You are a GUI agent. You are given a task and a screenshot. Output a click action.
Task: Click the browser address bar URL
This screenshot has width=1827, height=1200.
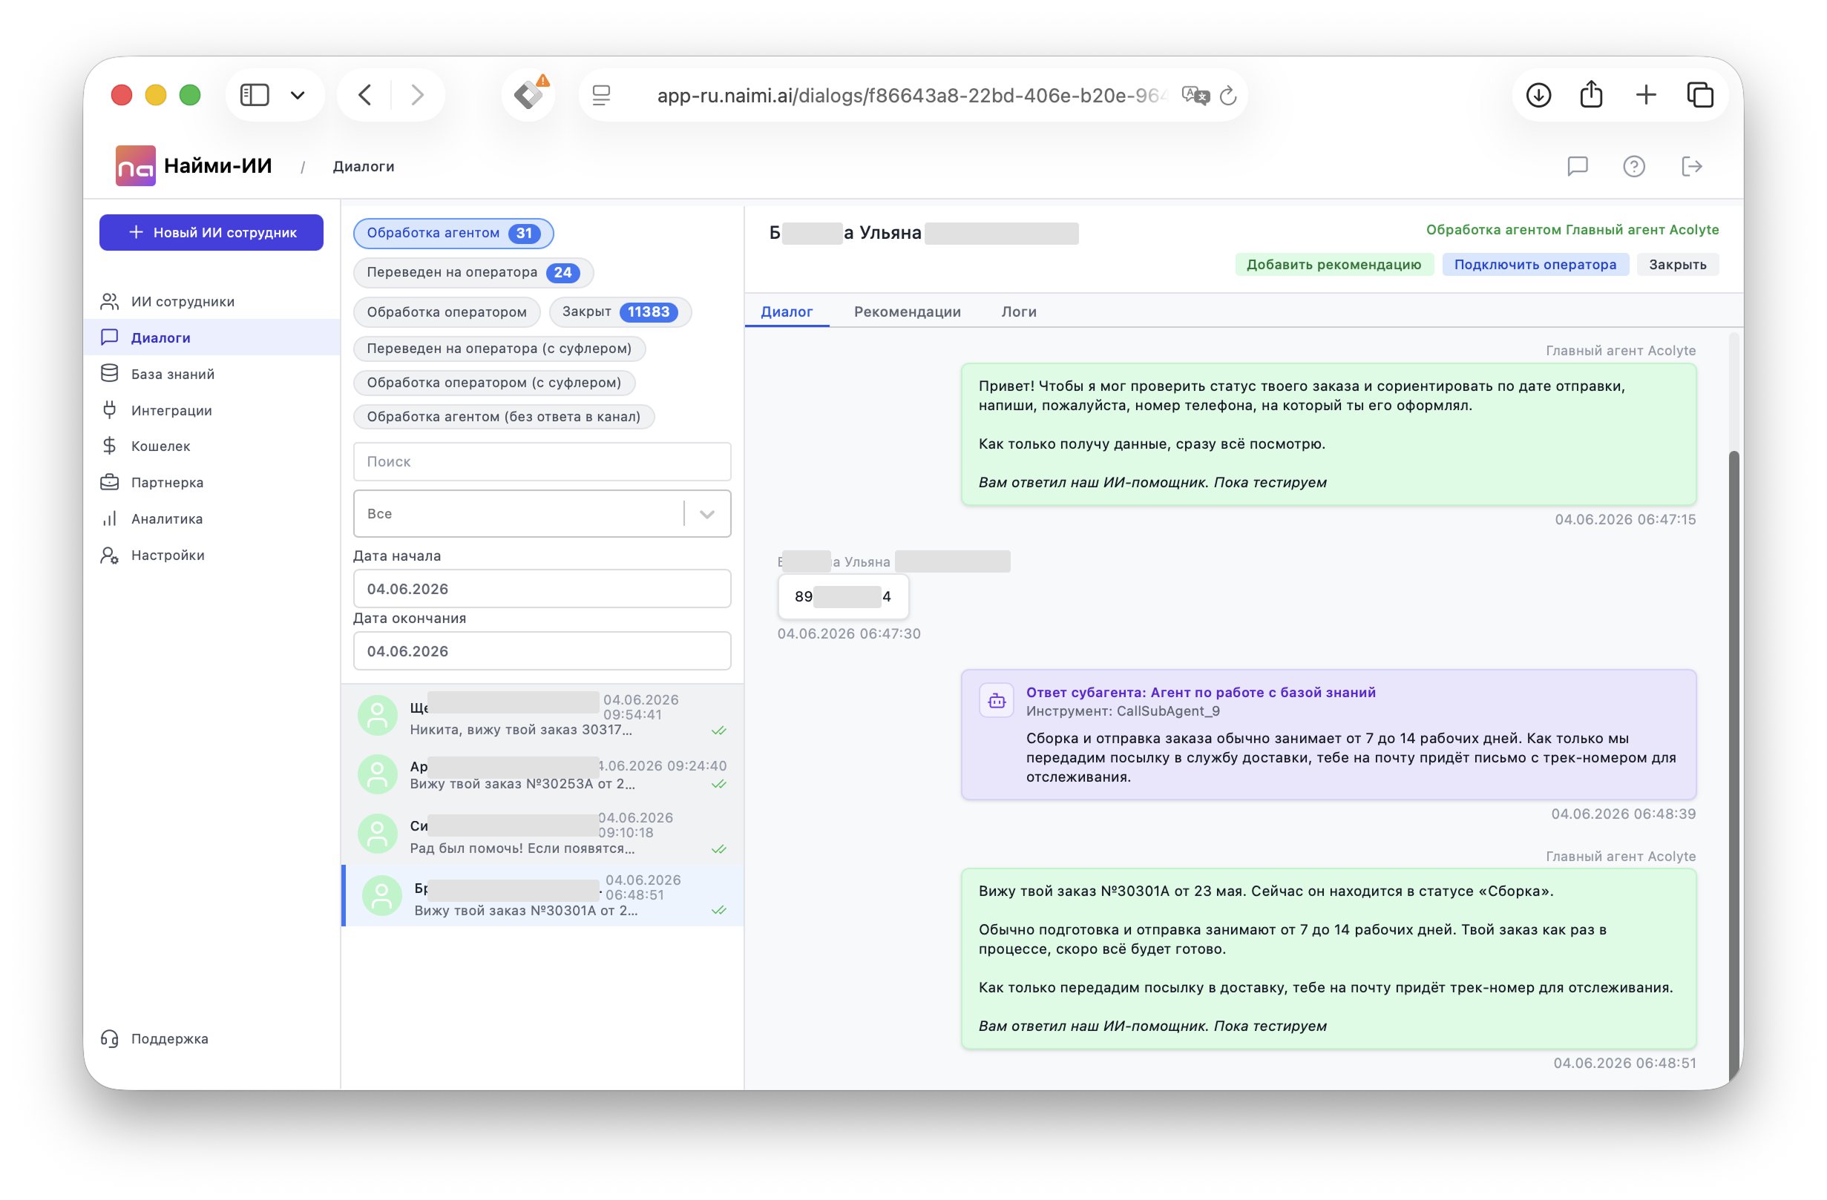(x=911, y=95)
